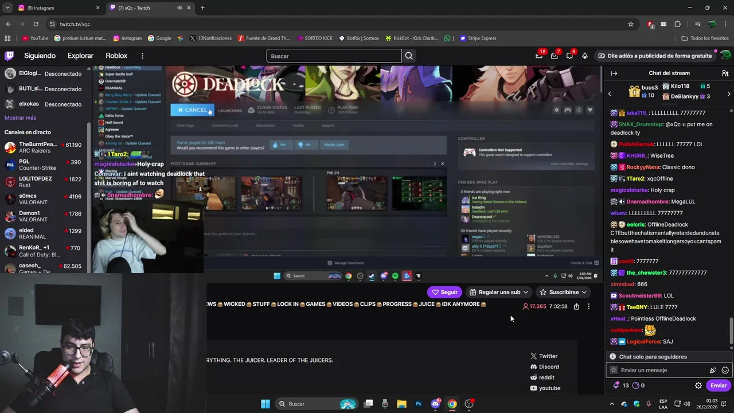This screenshot has height=413, width=734.
Task: Open the Chrome extensions puzzle icon
Action: [x=678, y=24]
